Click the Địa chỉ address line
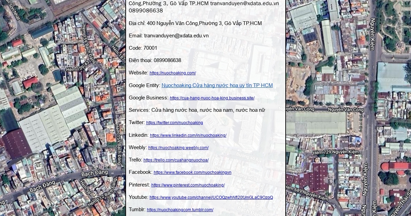The image size is (411, 216). point(195,23)
